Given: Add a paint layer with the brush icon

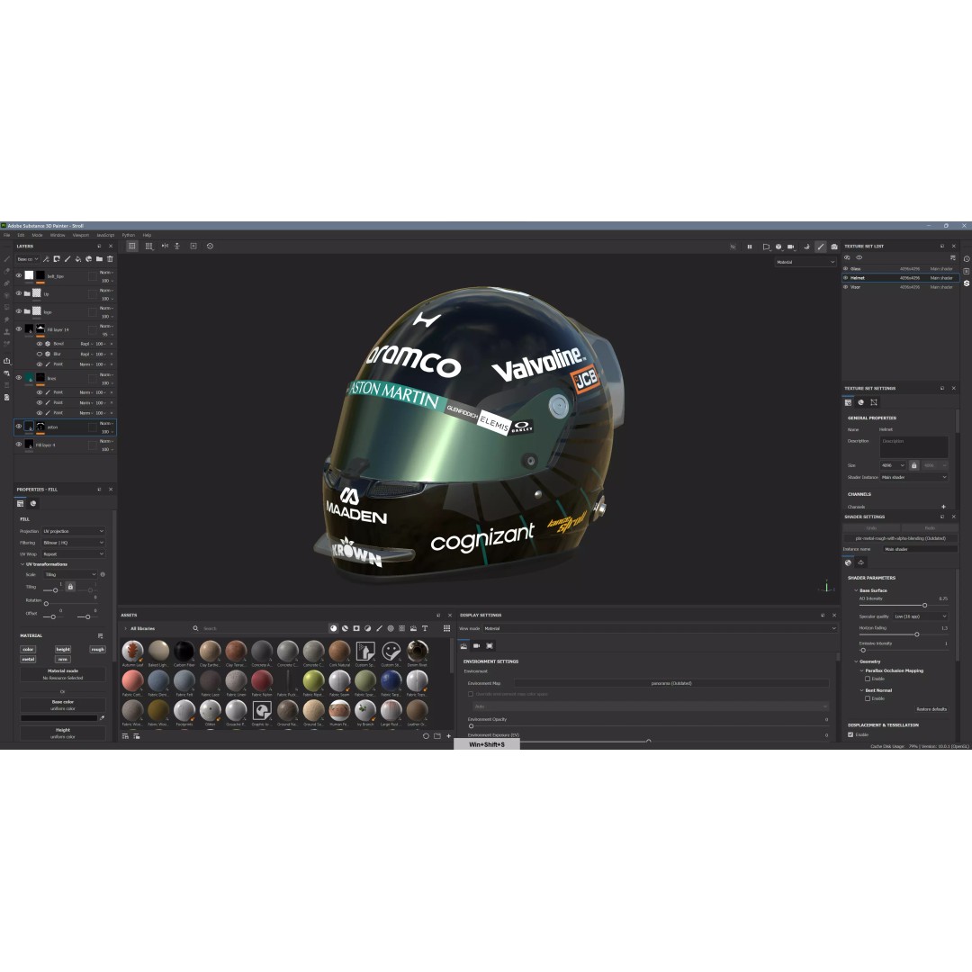Looking at the screenshot, I should (x=67, y=259).
